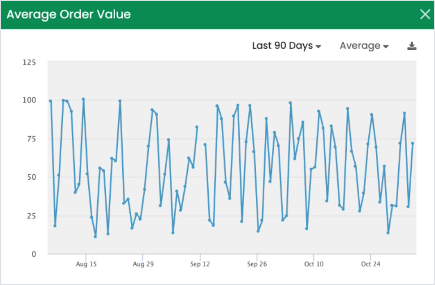Click the Oct 10 x-axis label
Viewport: 435px width, 285px height.
[314, 264]
